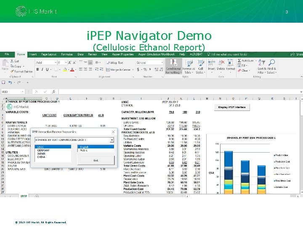Open the File tab
The height and width of the screenshot is (227, 303).
pos(7,54)
